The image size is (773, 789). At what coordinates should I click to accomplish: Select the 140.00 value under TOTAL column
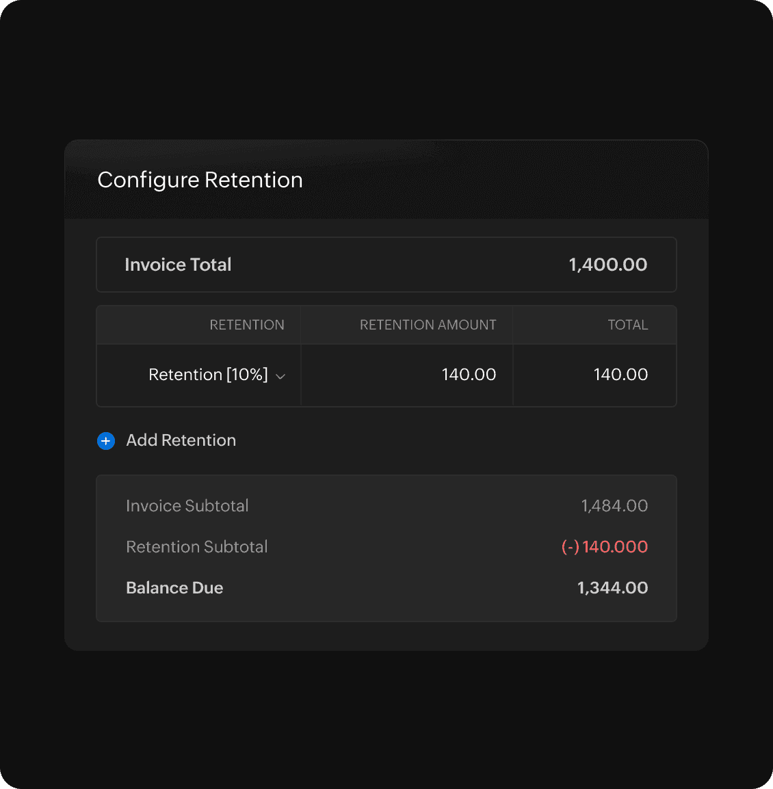click(x=620, y=375)
